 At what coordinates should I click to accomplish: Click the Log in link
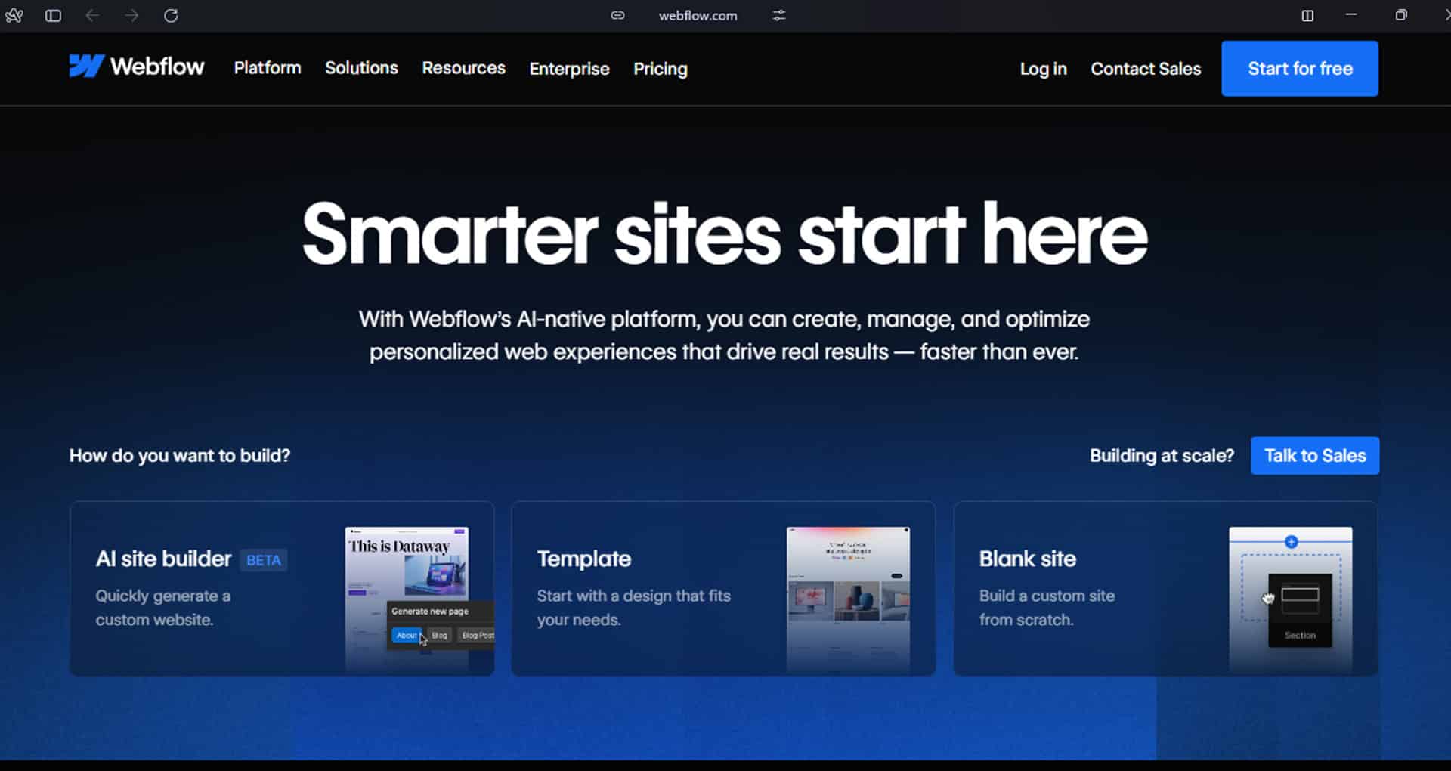pyautogui.click(x=1043, y=69)
